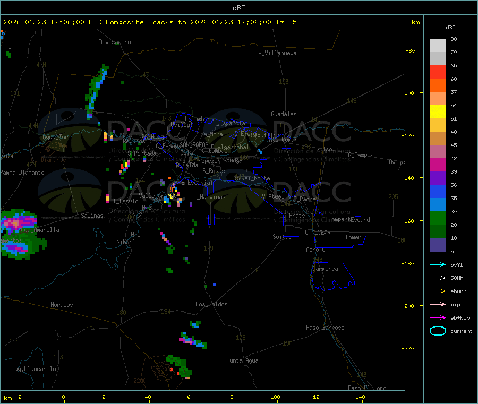
Task: Click the 'Atuel_Norte' map label
Action: point(252,178)
